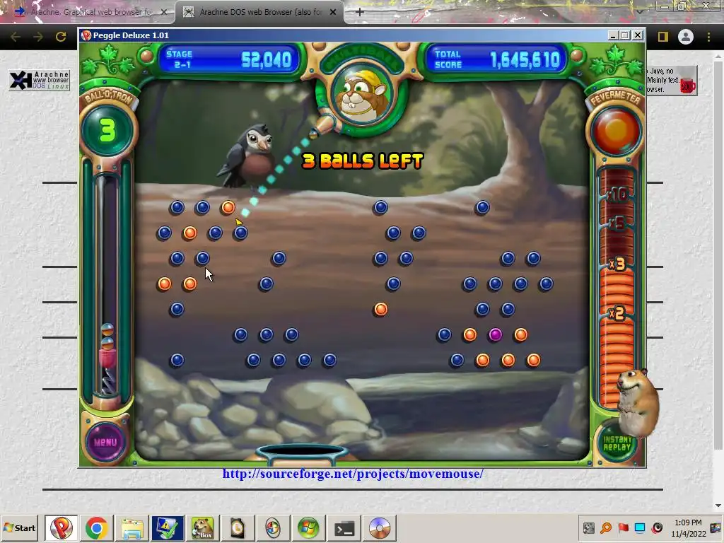Viewport: 724px width, 543px height.
Task: Click the scrollbar down arrow
Action: tap(718, 505)
